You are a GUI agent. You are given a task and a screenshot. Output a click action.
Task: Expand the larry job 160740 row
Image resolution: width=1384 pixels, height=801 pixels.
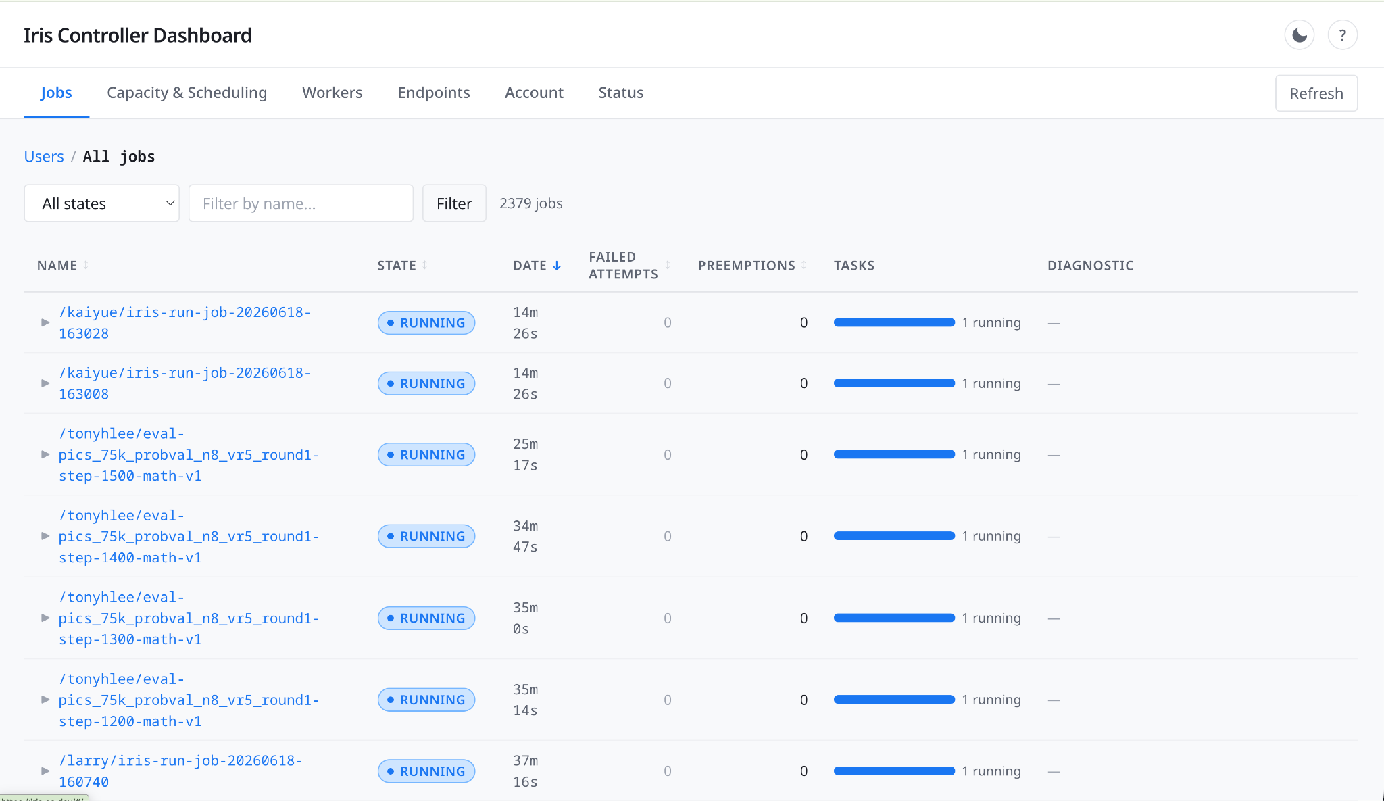45,771
